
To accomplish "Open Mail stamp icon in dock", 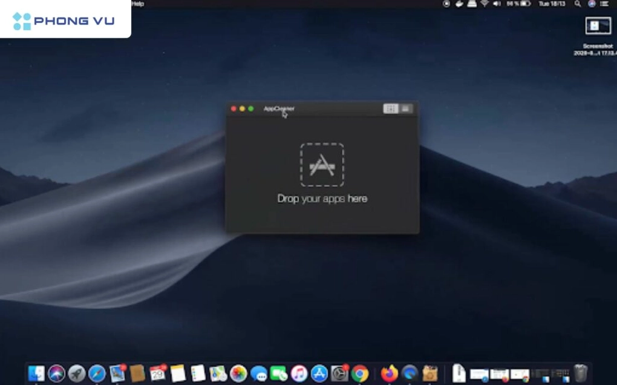I will tap(117, 373).
